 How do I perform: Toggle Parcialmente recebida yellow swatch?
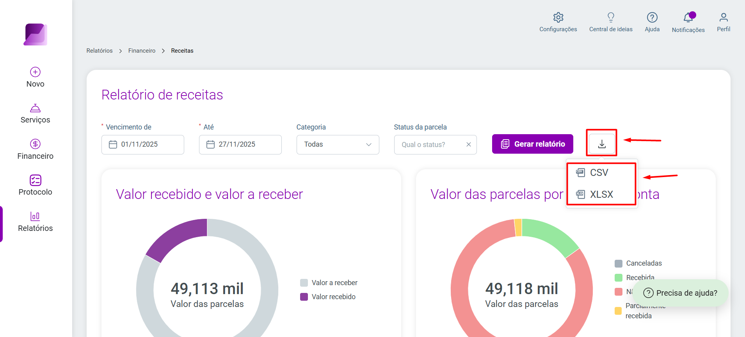(x=618, y=311)
